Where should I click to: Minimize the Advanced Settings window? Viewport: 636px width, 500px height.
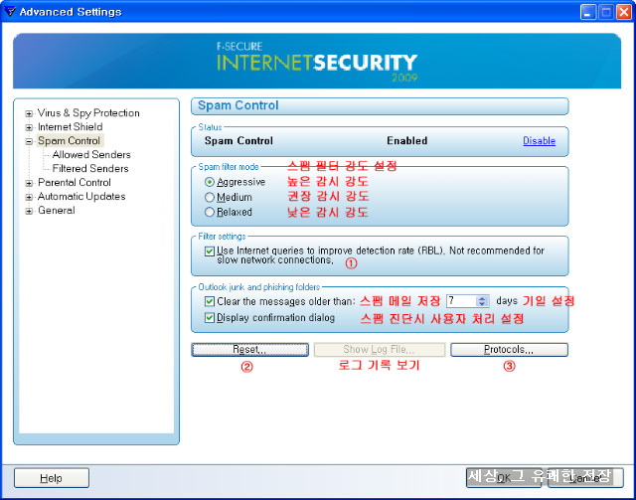coord(587,12)
